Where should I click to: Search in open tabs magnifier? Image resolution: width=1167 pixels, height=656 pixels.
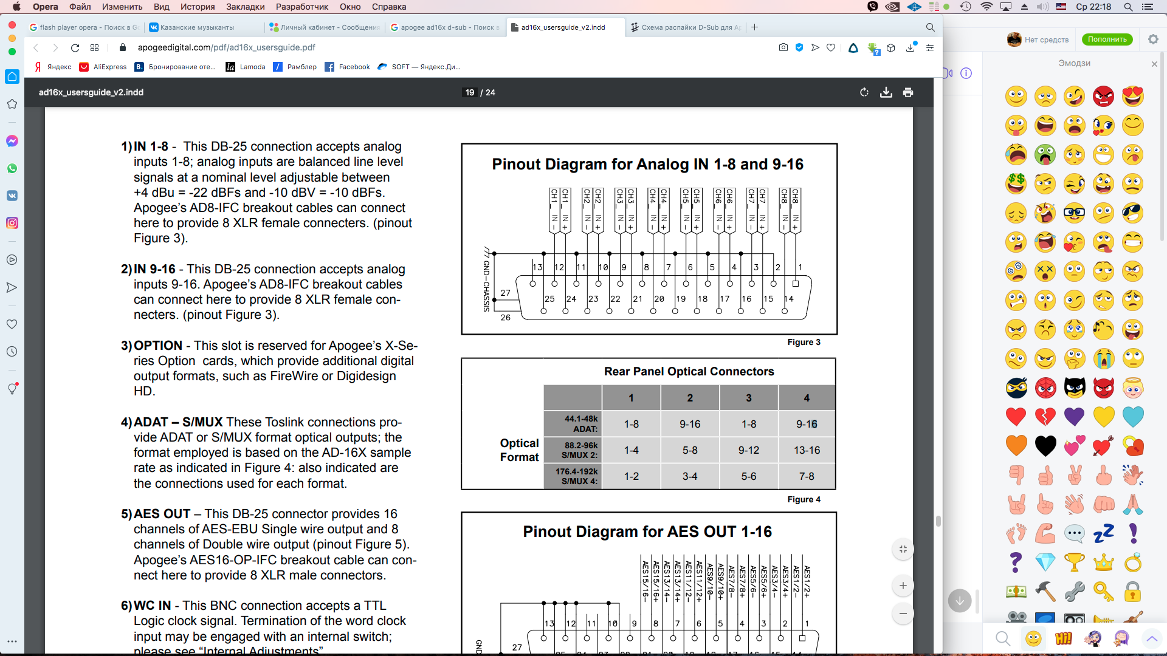930,27
